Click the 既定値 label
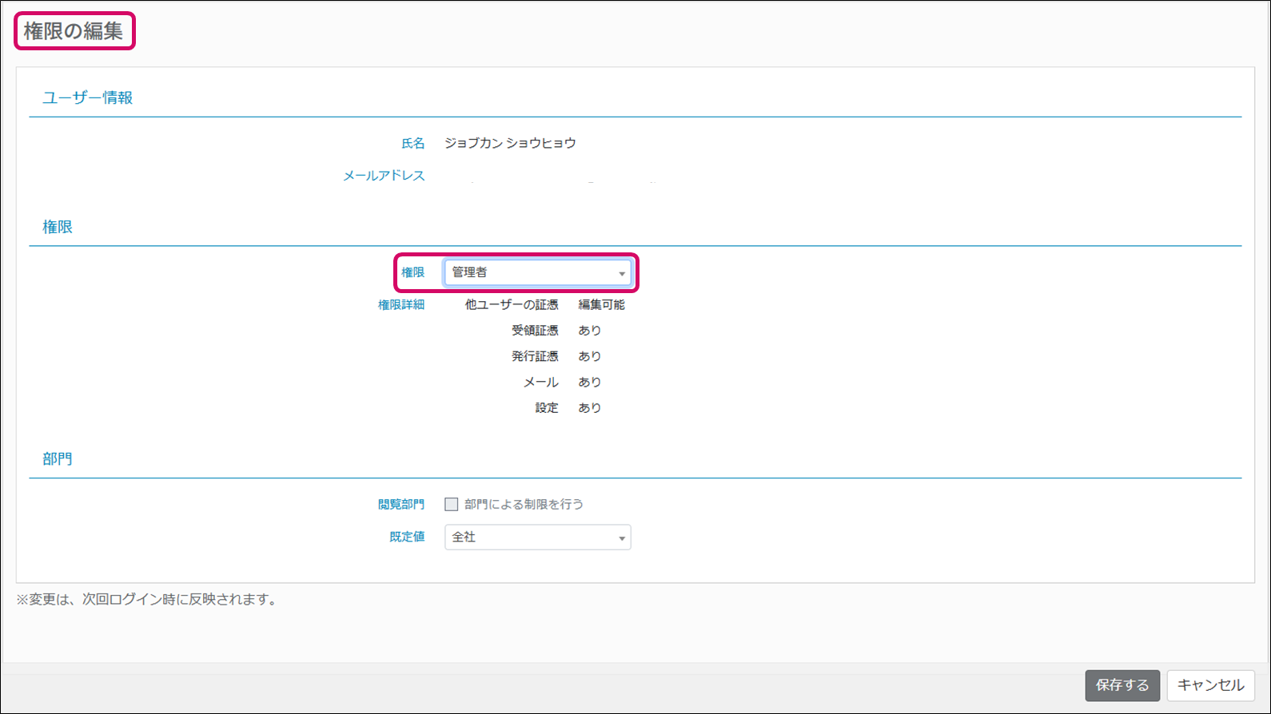This screenshot has height=714, width=1271. (x=407, y=537)
